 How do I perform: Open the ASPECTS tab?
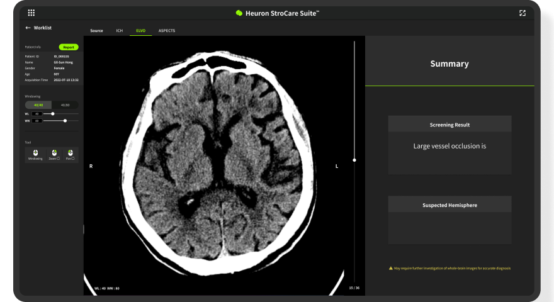[x=167, y=31]
